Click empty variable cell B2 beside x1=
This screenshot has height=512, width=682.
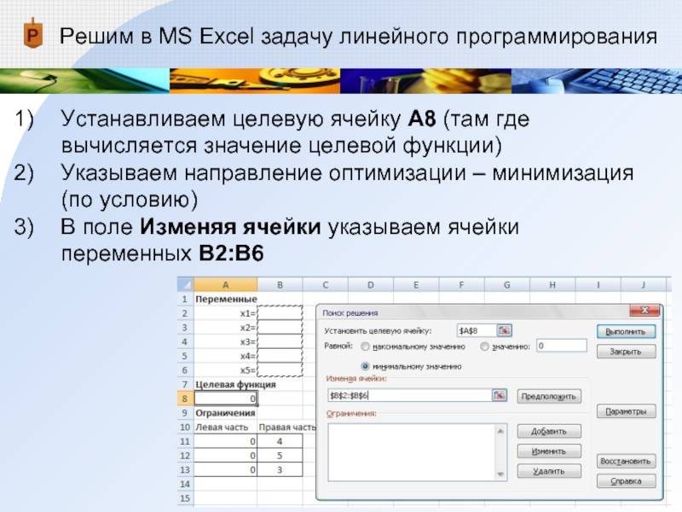pyautogui.click(x=280, y=313)
